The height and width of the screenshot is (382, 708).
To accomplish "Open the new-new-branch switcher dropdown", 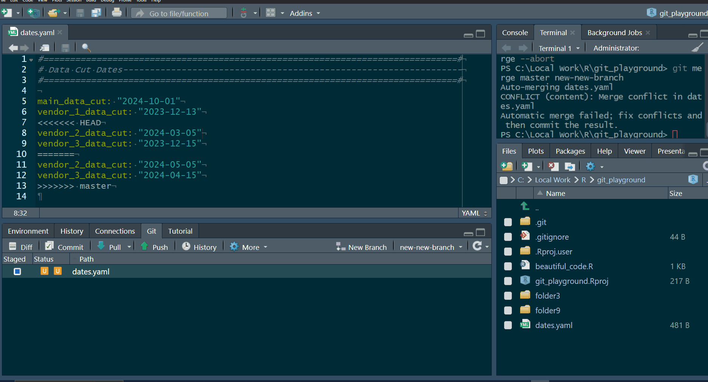I will [431, 247].
